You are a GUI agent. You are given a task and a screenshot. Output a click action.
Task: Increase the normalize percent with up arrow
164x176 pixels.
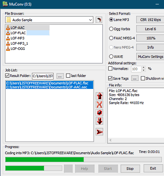pos(144,67)
